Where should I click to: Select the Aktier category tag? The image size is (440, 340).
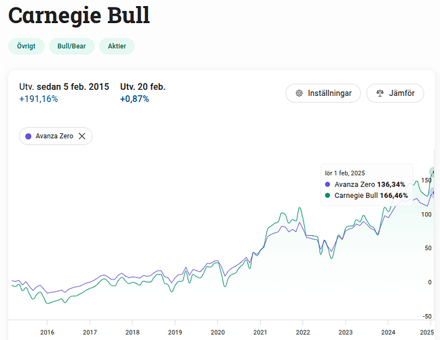[x=117, y=46]
